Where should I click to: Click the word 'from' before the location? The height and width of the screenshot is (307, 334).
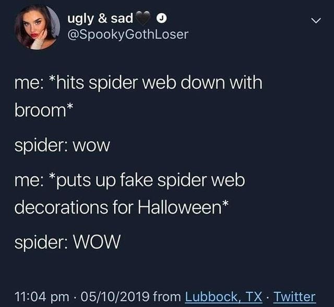166,297
